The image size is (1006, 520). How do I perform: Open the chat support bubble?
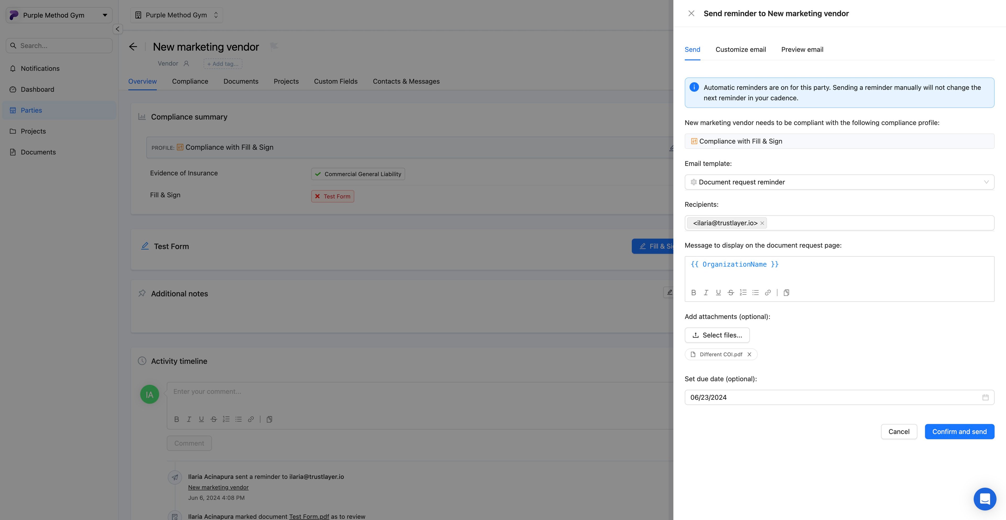click(985, 499)
